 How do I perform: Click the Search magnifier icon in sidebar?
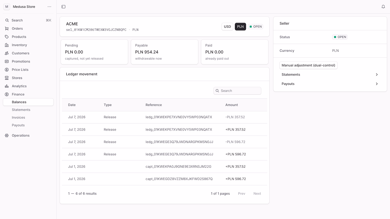coord(7,20)
